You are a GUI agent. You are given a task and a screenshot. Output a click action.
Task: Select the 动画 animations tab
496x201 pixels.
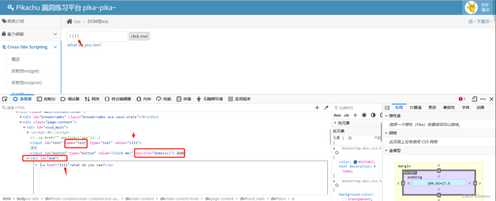click(x=480, y=107)
